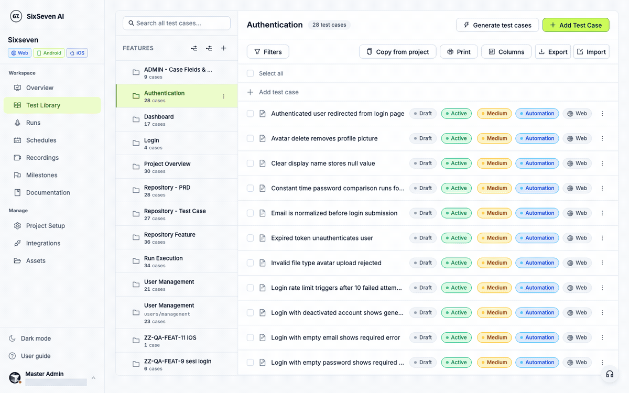Open the Active status badge on Avatar delete row
Image resolution: width=629 pixels, height=393 pixels.
click(456, 138)
